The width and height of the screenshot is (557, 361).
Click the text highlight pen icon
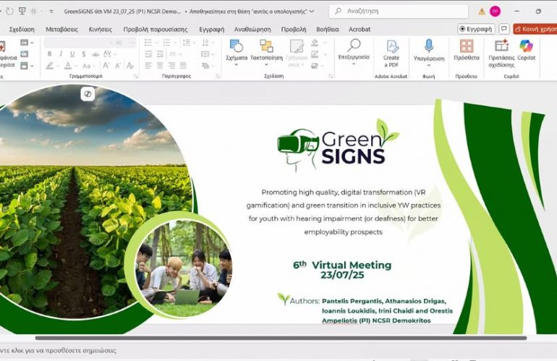pyautogui.click(x=49, y=66)
